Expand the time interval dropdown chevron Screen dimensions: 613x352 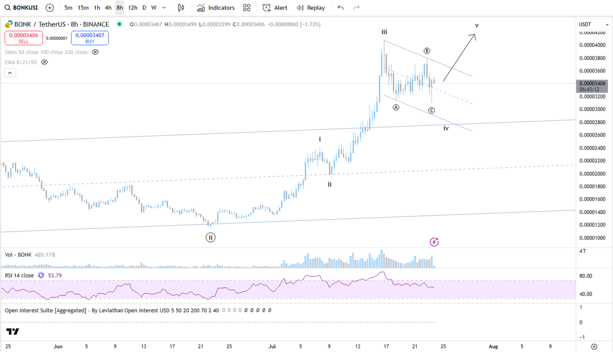coord(163,8)
